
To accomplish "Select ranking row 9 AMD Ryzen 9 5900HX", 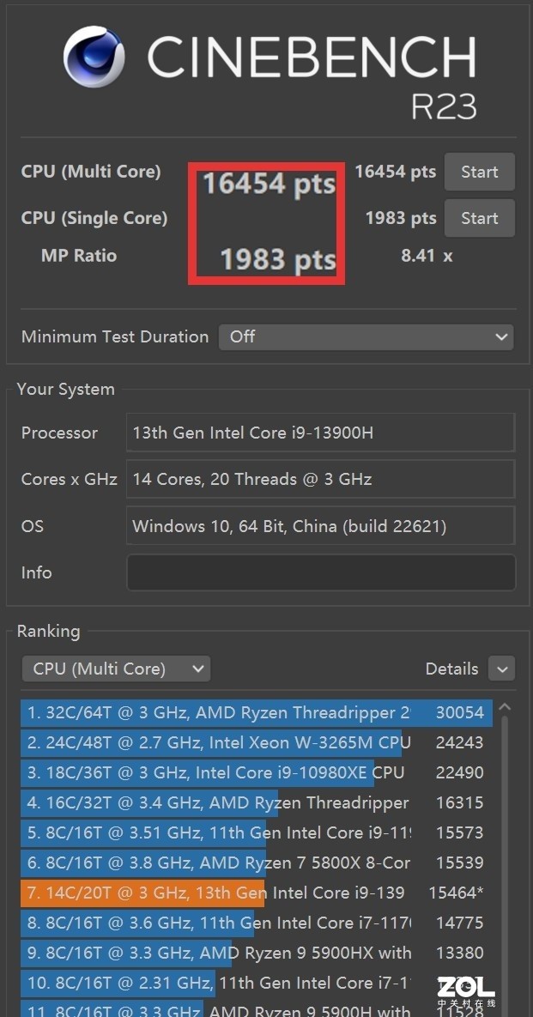I will [x=257, y=953].
